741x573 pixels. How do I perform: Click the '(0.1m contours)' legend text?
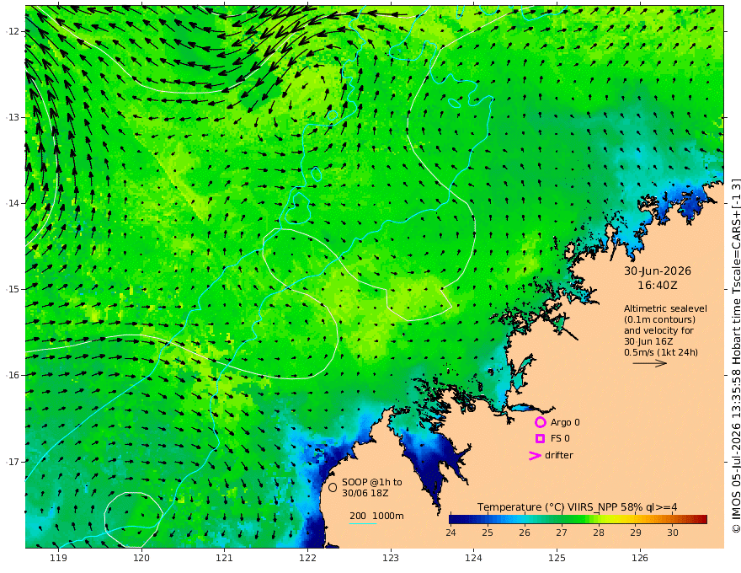pos(659,319)
